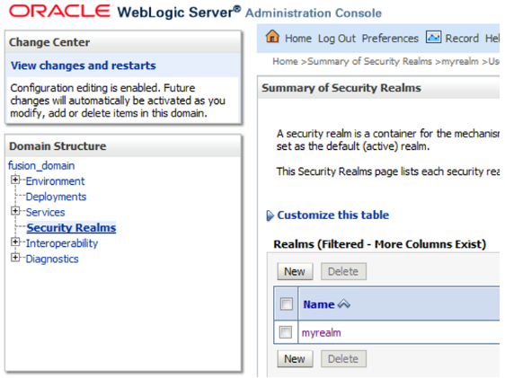Expand the Environment tree node
Screen dimensions: 505x378
point(15,180)
